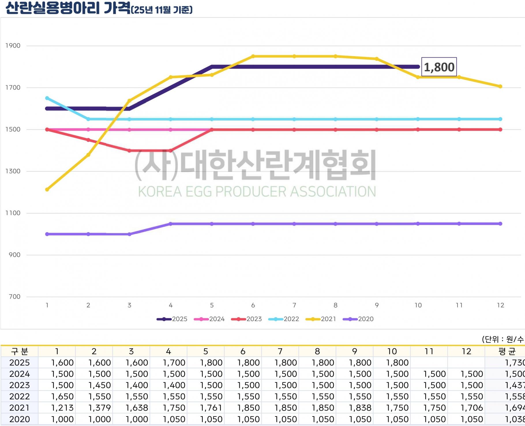Image resolution: width=525 pixels, height=426 pixels.
Task: Click the 2025 row label in table
Action: [19, 363]
